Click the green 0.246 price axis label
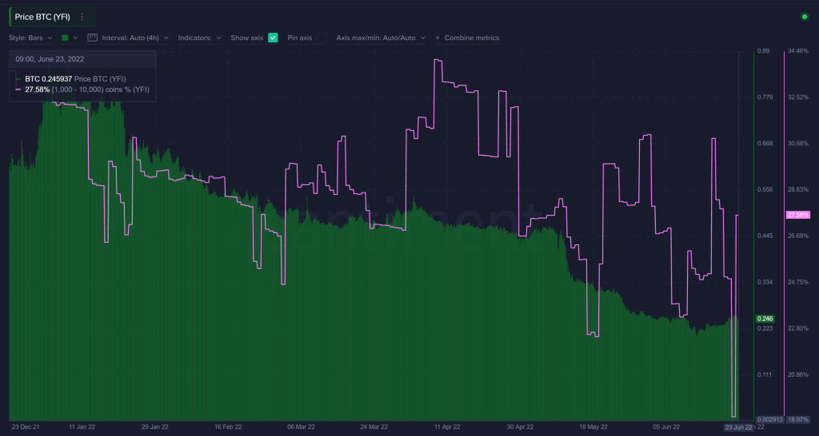The width and height of the screenshot is (819, 436). (x=765, y=319)
